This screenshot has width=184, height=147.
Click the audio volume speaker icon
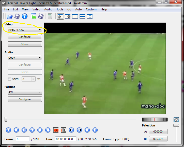176,120
